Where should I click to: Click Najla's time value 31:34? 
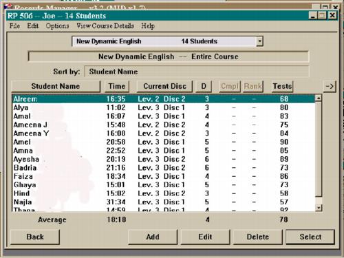[x=116, y=202]
